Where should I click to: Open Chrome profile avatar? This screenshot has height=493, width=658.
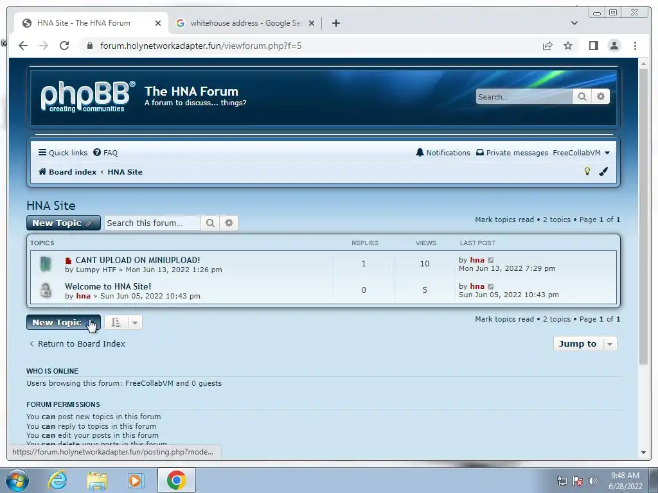tap(614, 46)
